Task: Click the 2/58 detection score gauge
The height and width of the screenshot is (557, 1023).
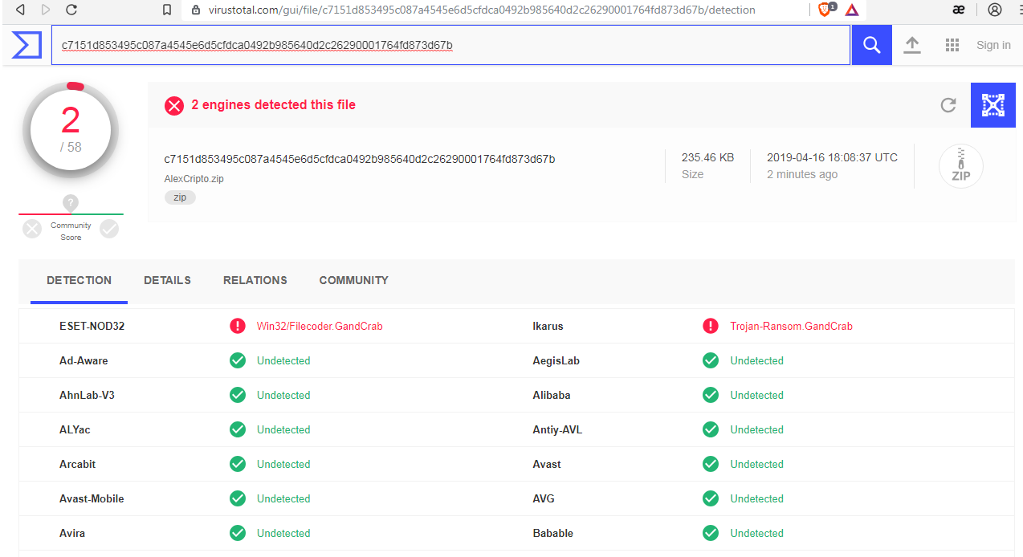Action: (x=71, y=130)
